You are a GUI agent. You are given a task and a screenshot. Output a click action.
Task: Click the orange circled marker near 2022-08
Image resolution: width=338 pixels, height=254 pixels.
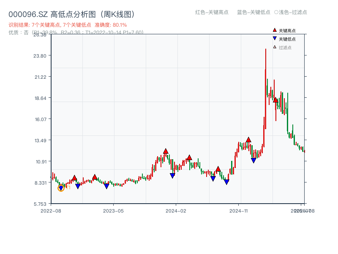[x=61, y=188]
